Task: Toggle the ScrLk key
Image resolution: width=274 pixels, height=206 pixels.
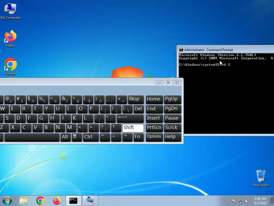Action: [x=173, y=128]
